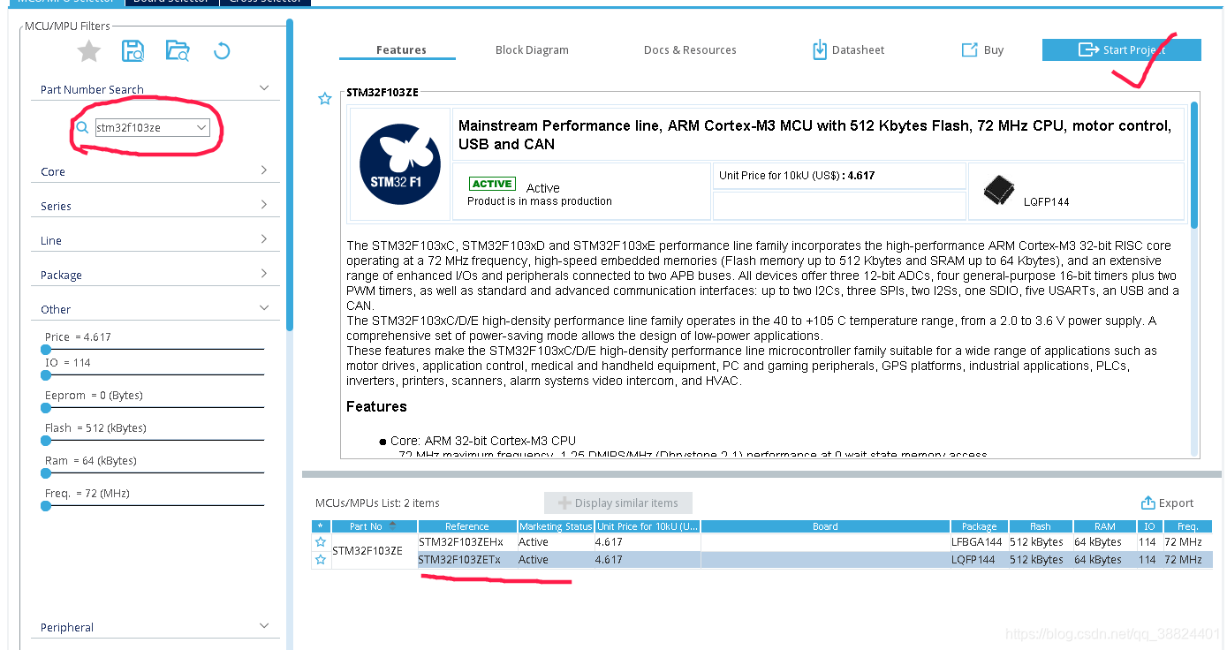Sort by Reference column header
This screenshot has width=1227, height=650.
(467, 526)
